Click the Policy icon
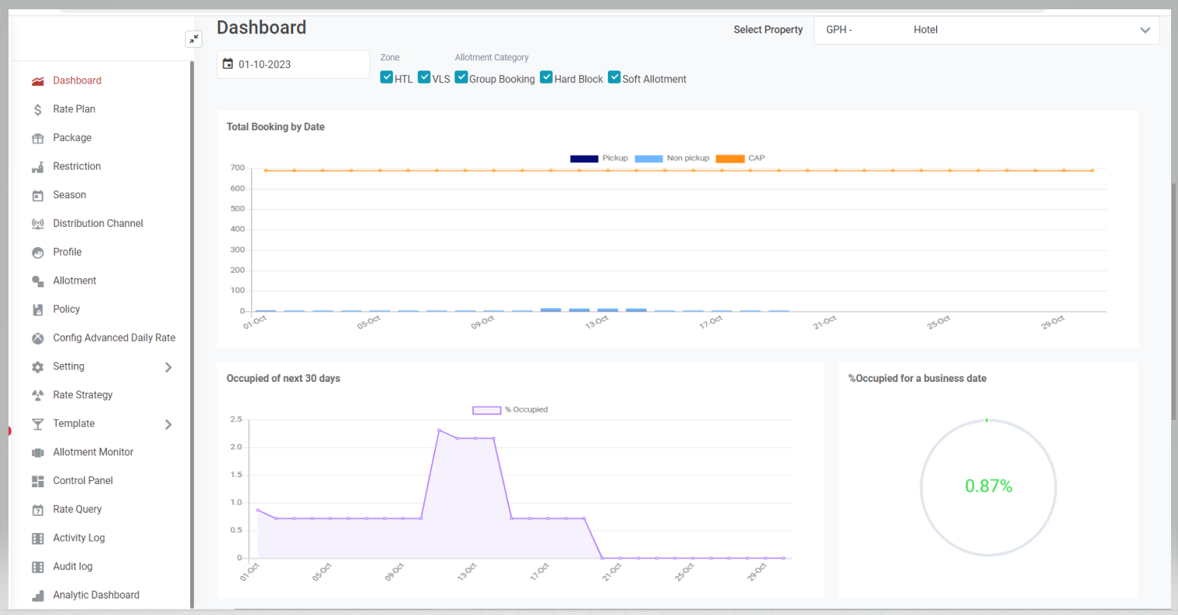 coord(37,309)
